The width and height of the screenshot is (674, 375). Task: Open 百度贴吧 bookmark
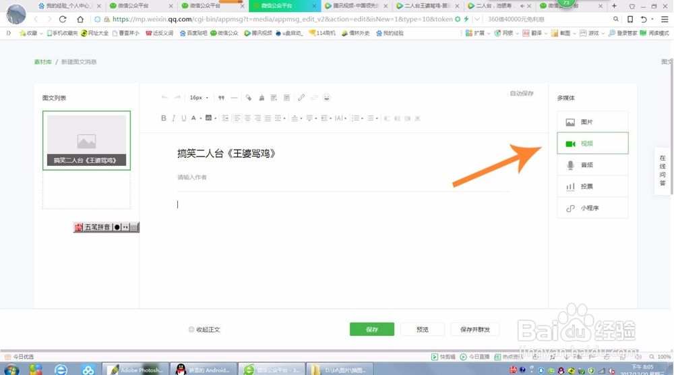click(194, 33)
